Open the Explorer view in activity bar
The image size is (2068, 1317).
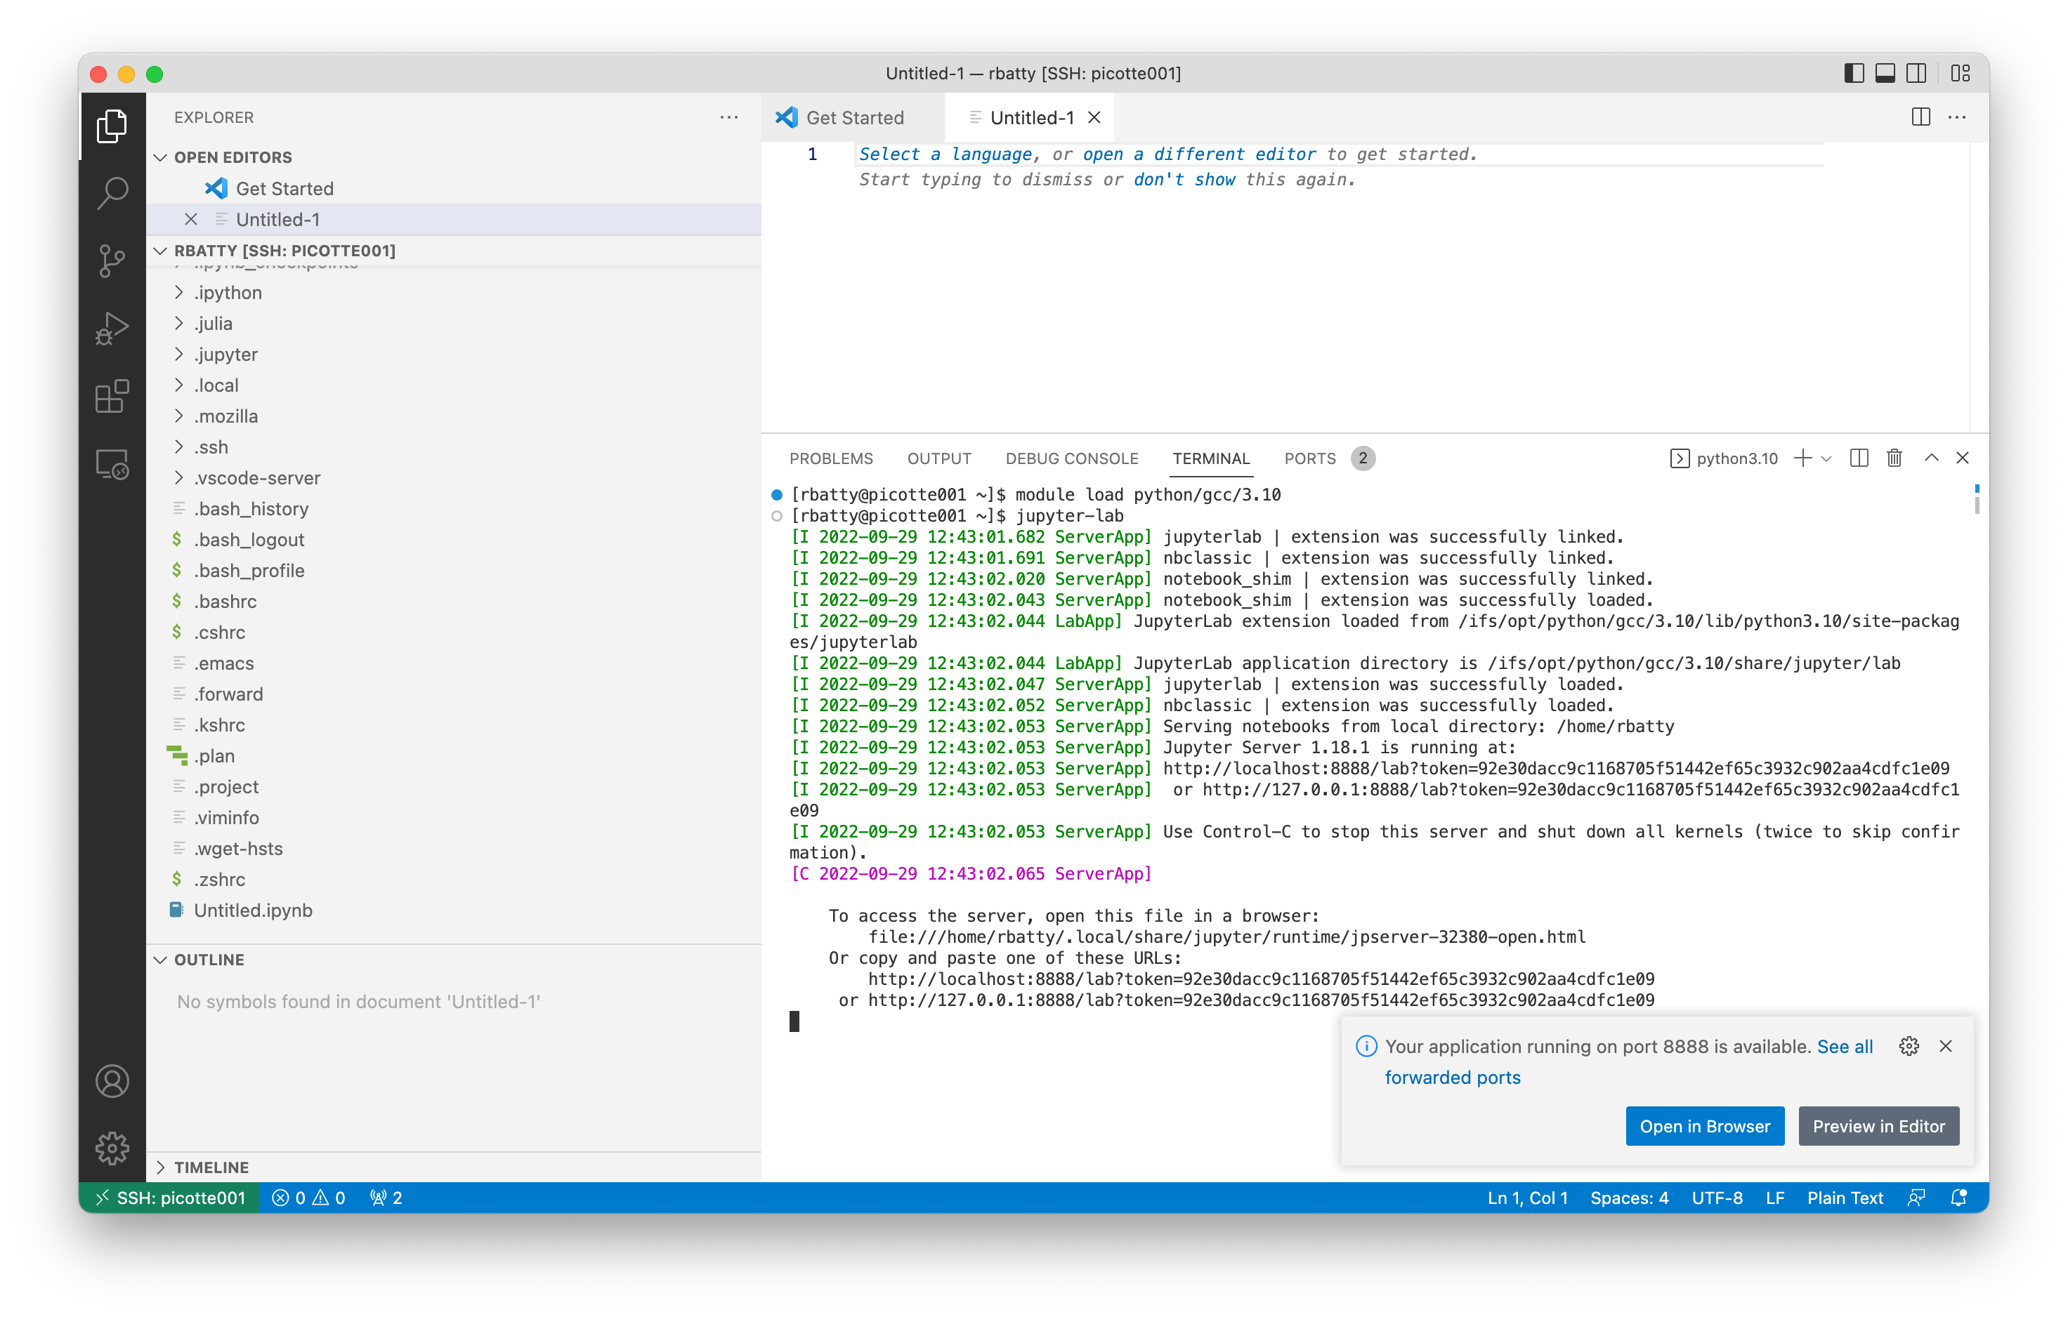[x=112, y=126]
